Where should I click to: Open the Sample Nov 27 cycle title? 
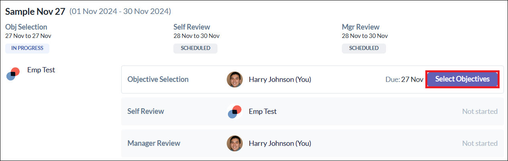(x=35, y=12)
